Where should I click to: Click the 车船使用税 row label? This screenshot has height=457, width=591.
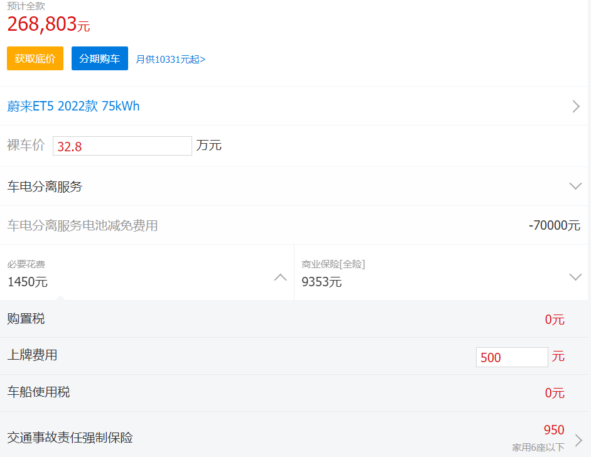[x=38, y=392]
